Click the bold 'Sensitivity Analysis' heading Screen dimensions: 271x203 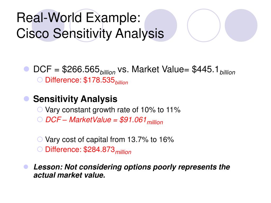pos(75,99)
